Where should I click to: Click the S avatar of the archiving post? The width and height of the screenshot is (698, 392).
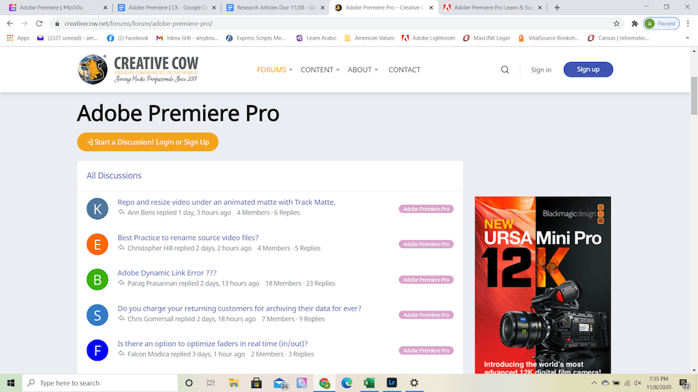point(97,315)
